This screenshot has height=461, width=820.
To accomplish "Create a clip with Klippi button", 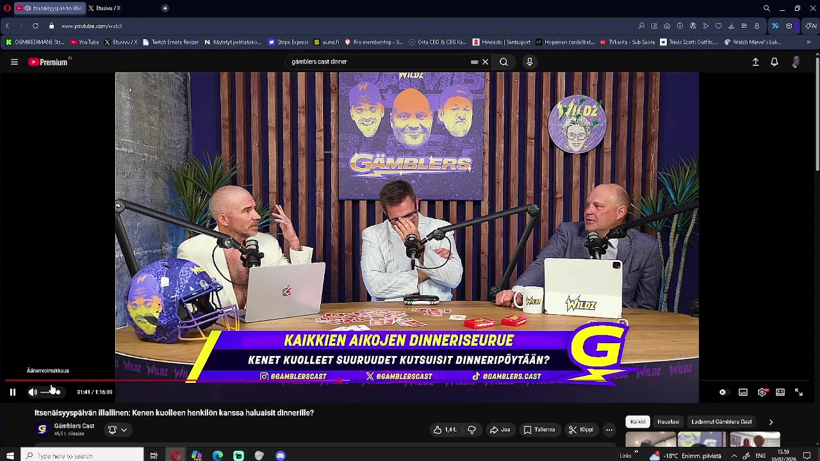I will tap(581, 430).
